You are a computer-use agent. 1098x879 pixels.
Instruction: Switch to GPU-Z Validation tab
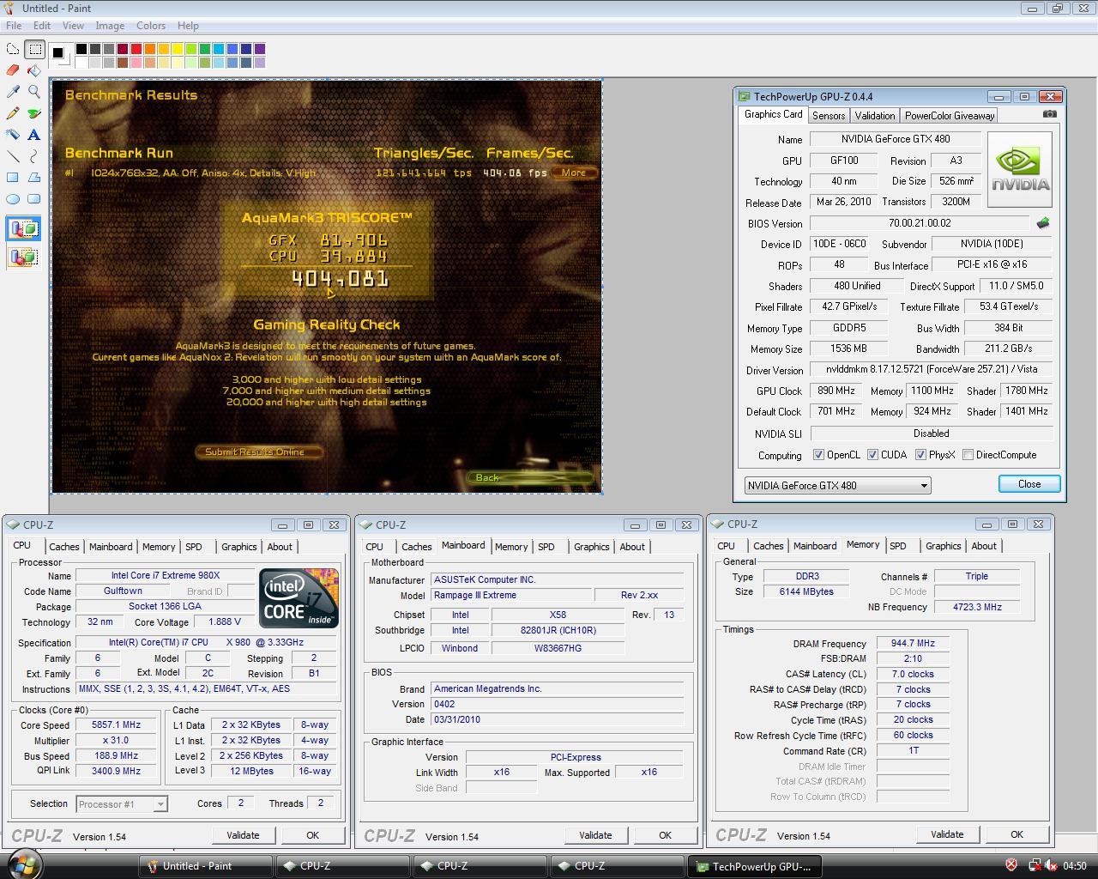(875, 116)
